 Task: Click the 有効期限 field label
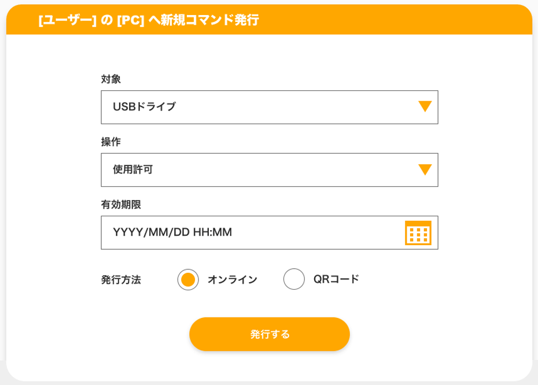(121, 205)
